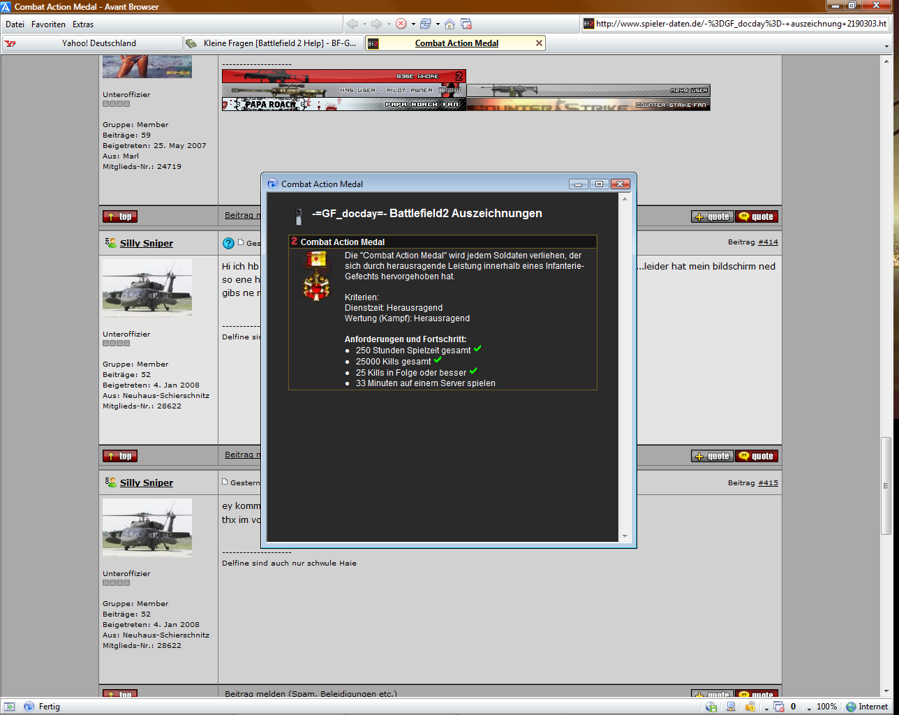Click the G36E Whore signature banner
The height and width of the screenshot is (715, 899).
343,76
